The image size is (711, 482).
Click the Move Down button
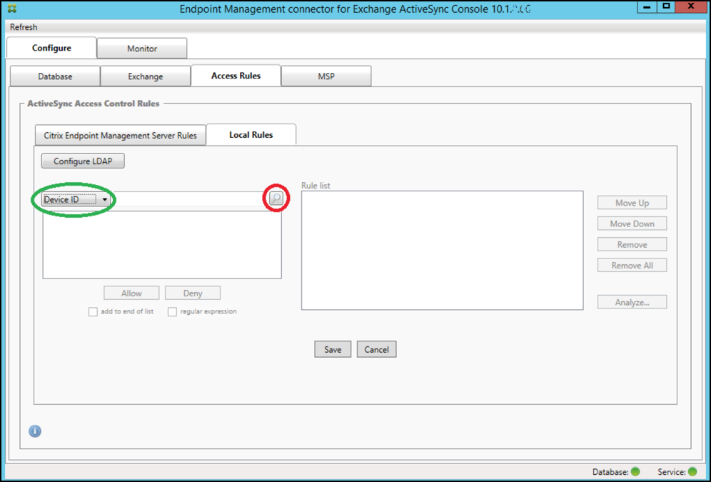(632, 224)
